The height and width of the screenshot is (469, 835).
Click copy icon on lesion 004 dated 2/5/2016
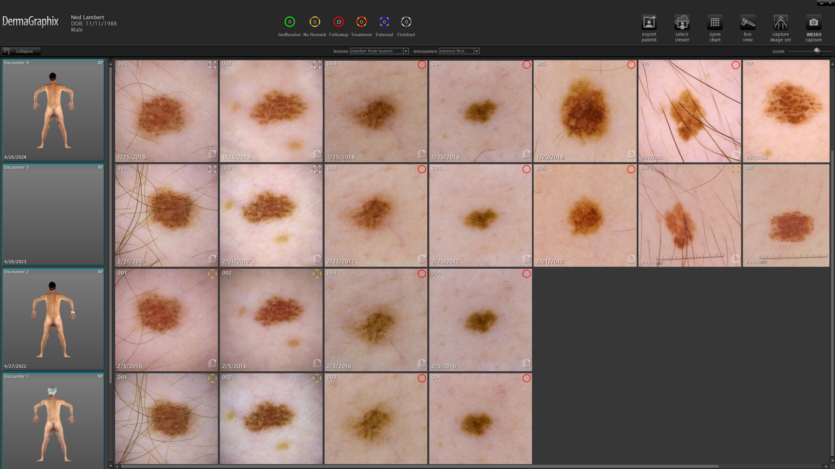526,363
